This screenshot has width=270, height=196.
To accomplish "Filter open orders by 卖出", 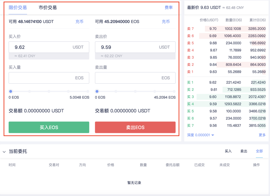I will (244, 151).
